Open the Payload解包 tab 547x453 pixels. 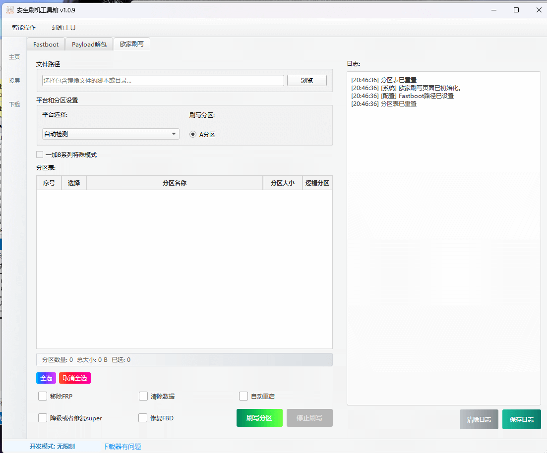(89, 44)
